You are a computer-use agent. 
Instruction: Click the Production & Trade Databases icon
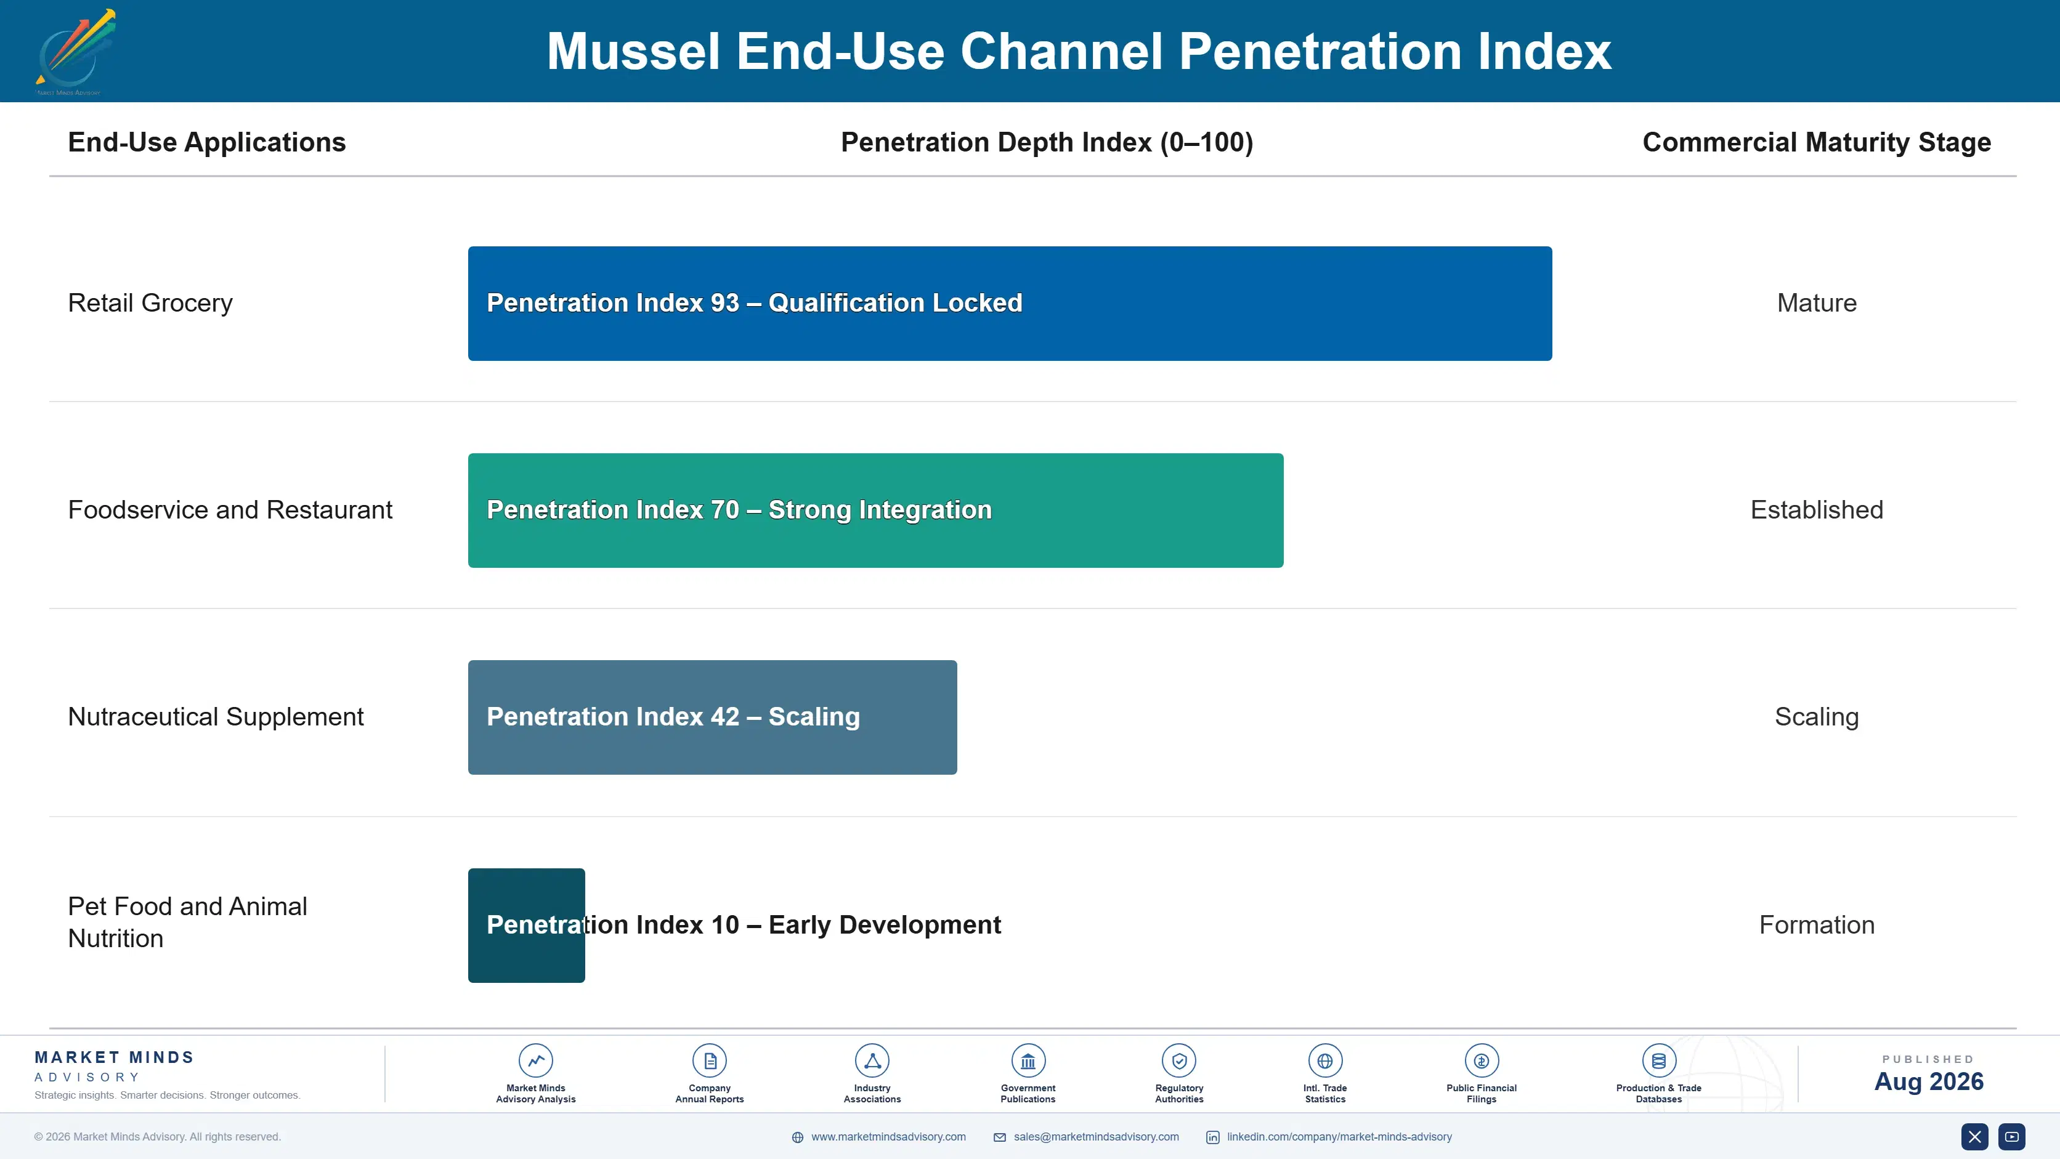1658,1060
